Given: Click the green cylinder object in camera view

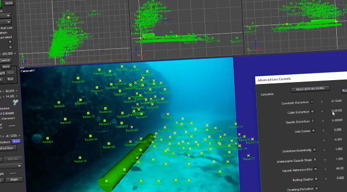Looking at the screenshot, I should coord(126,162).
